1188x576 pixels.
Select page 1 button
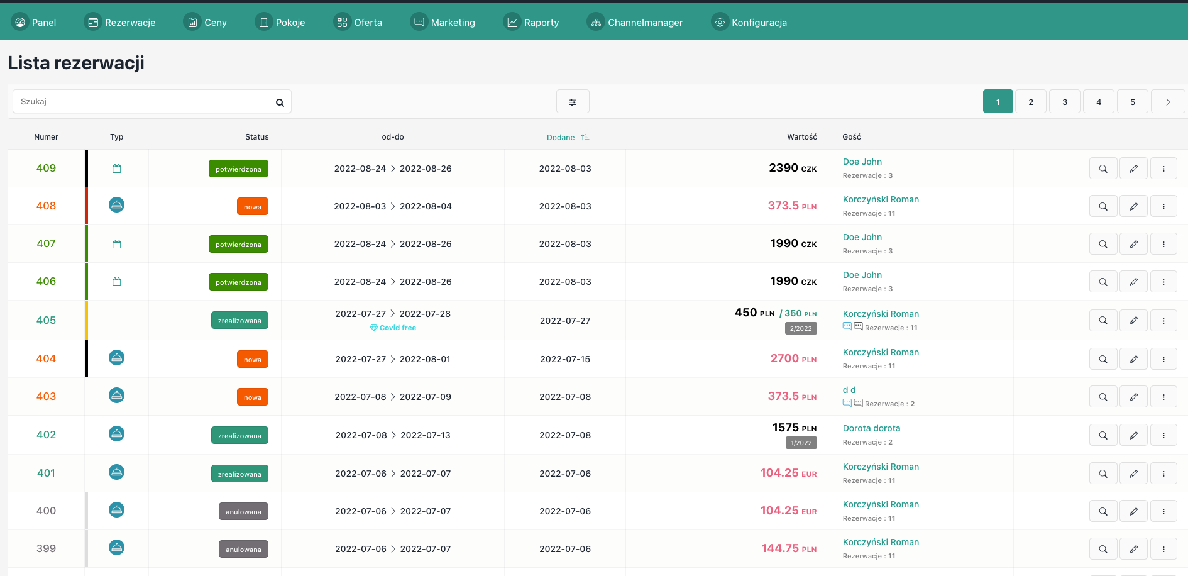[x=998, y=102]
